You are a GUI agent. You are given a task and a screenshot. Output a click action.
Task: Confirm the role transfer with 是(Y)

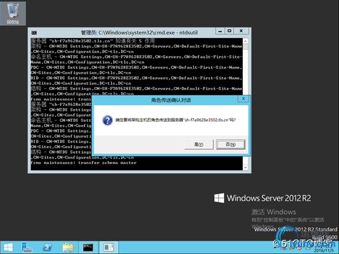[199, 144]
